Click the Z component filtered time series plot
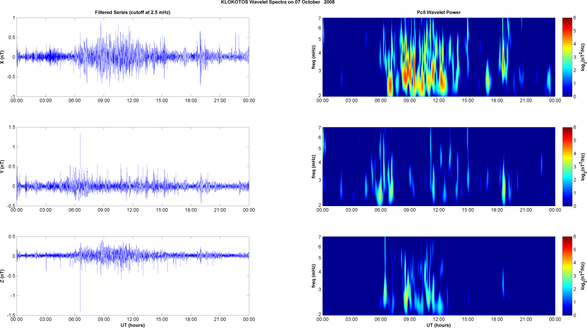This screenshot has width=587, height=328. point(133,276)
